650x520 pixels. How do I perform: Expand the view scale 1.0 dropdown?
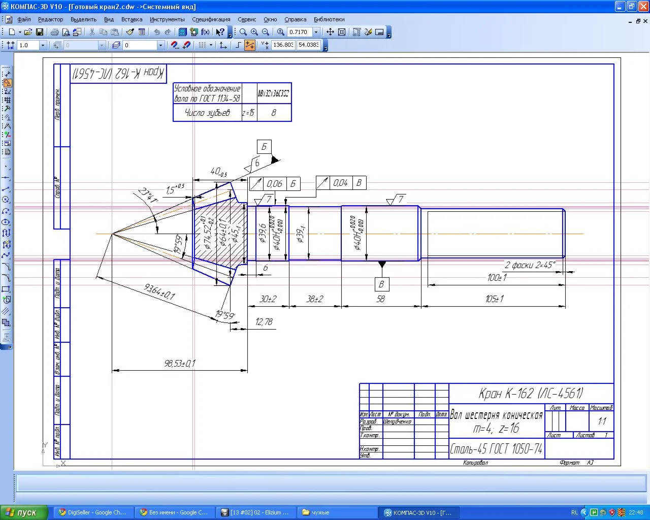click(x=43, y=45)
